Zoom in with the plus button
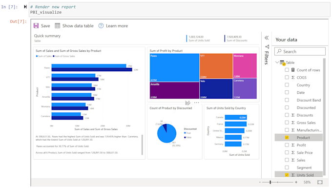The height and width of the screenshot is (188, 332). point(296,182)
